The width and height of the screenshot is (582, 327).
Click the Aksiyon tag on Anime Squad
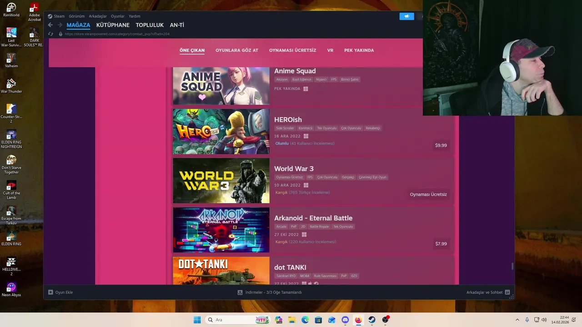tap(282, 79)
